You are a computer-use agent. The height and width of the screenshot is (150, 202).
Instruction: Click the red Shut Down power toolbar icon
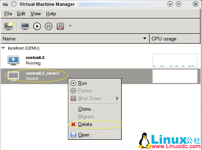click(x=60, y=26)
